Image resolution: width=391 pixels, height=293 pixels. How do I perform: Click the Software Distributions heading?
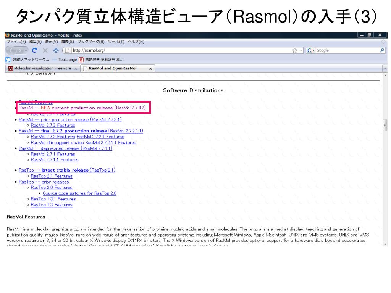pos(193,90)
